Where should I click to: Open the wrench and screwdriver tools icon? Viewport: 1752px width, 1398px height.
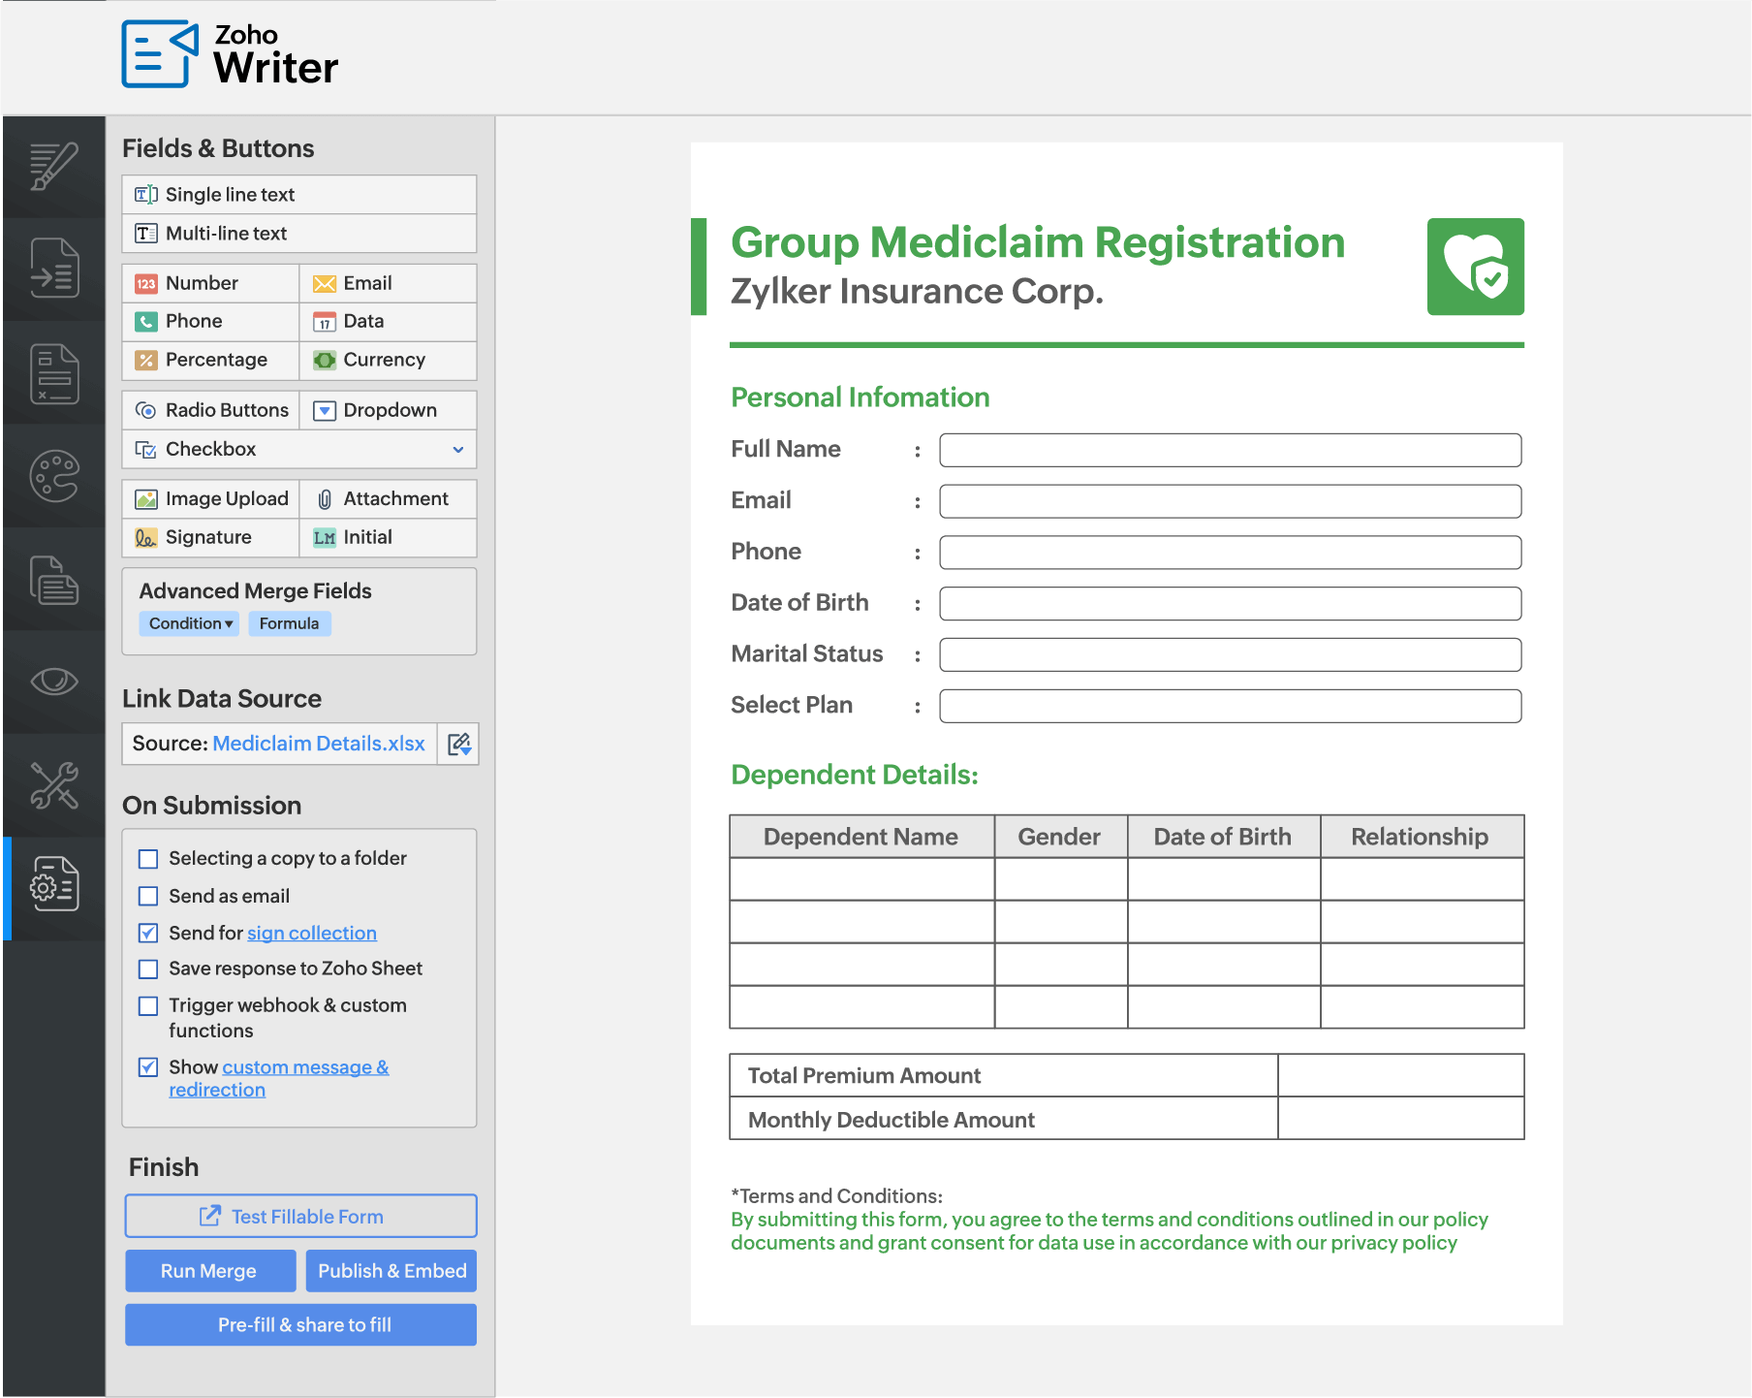54,784
